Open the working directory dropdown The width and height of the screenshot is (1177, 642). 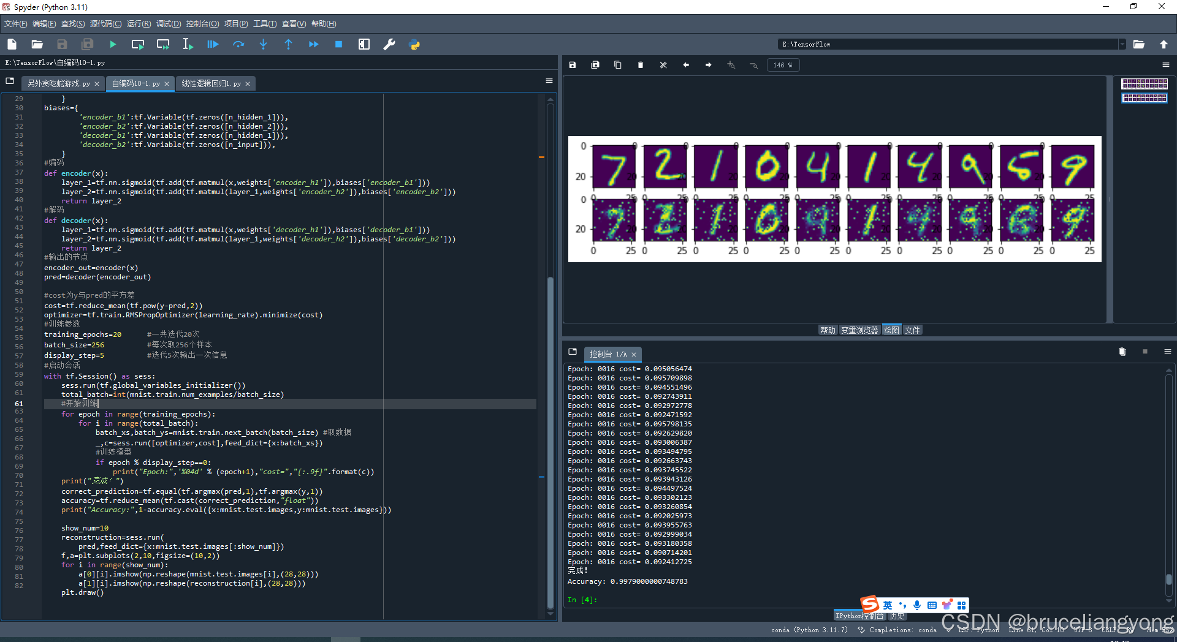click(x=1122, y=44)
